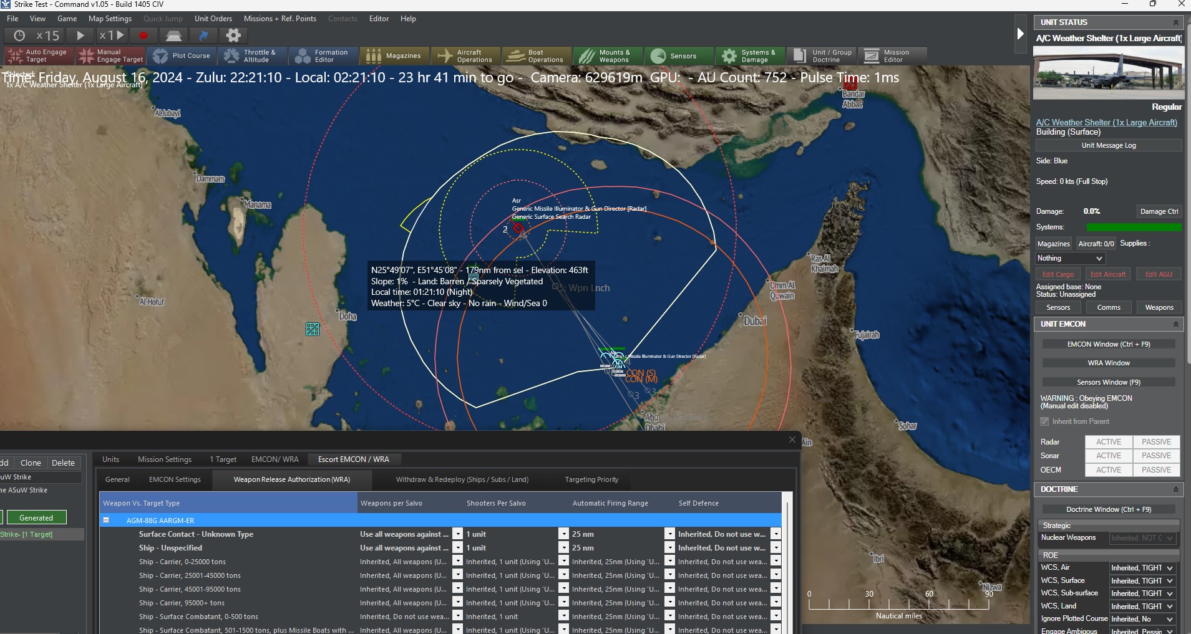This screenshot has height=634, width=1191.
Task: Open the WRA Window
Action: click(1109, 363)
